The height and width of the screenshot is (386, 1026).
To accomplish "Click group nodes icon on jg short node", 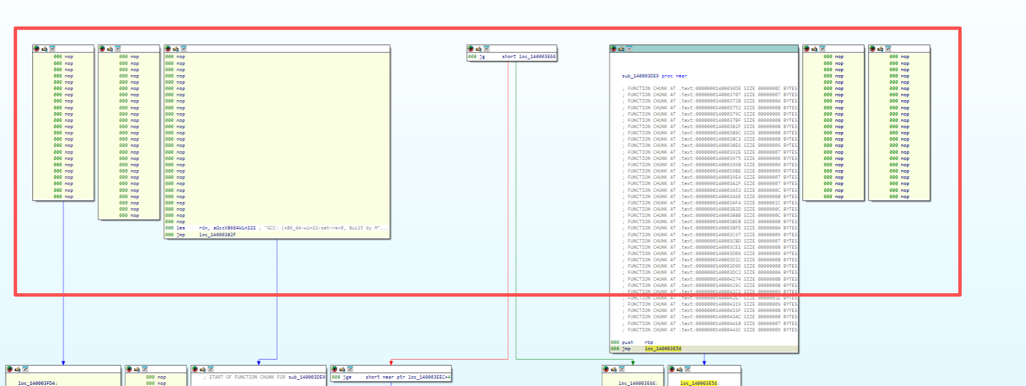I will click(x=486, y=49).
